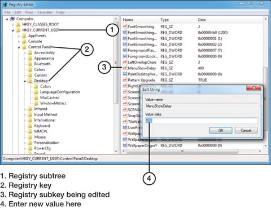271x208 pixels.
Task: Click the MuiCached folder icon
Action: click(x=36, y=98)
